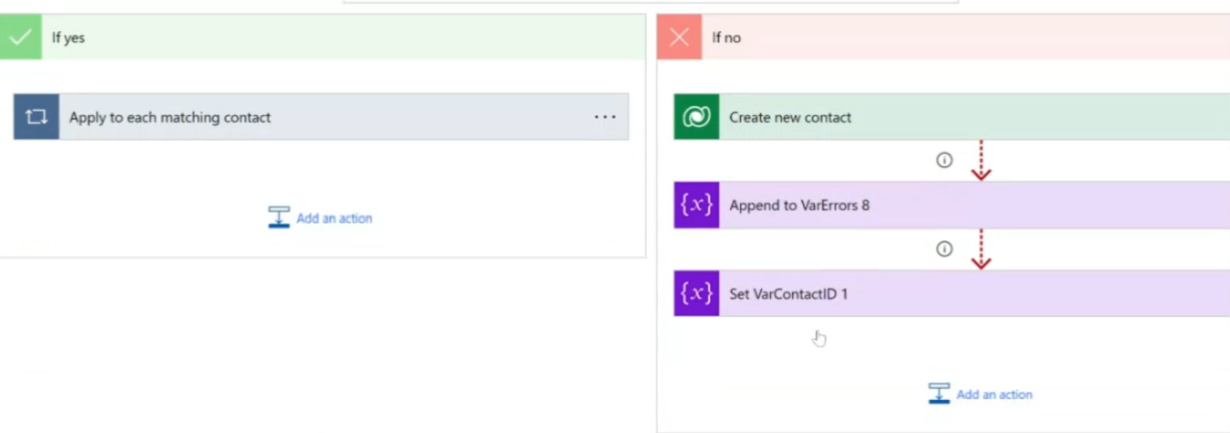Click the red X icon of If no

point(679,37)
